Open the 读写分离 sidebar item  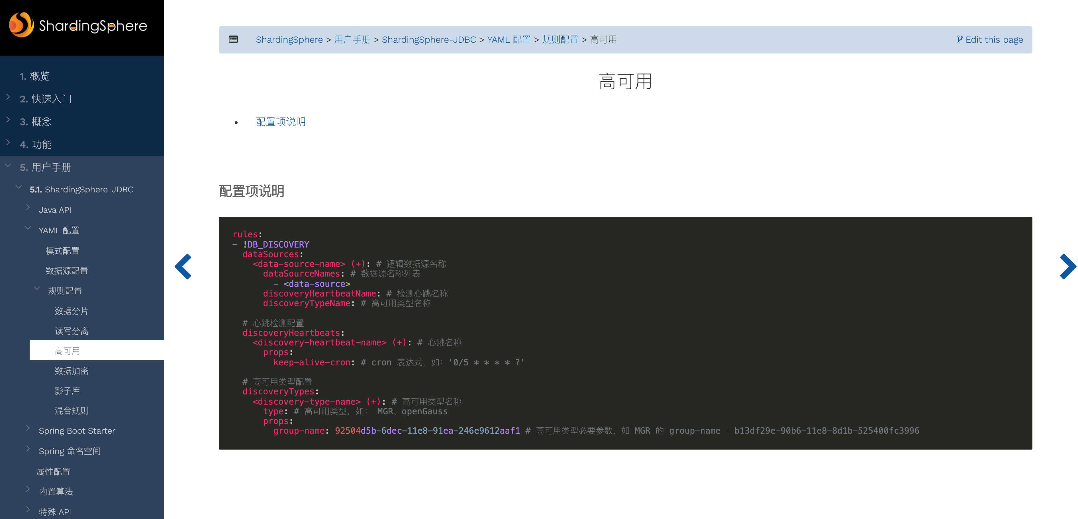(72, 331)
